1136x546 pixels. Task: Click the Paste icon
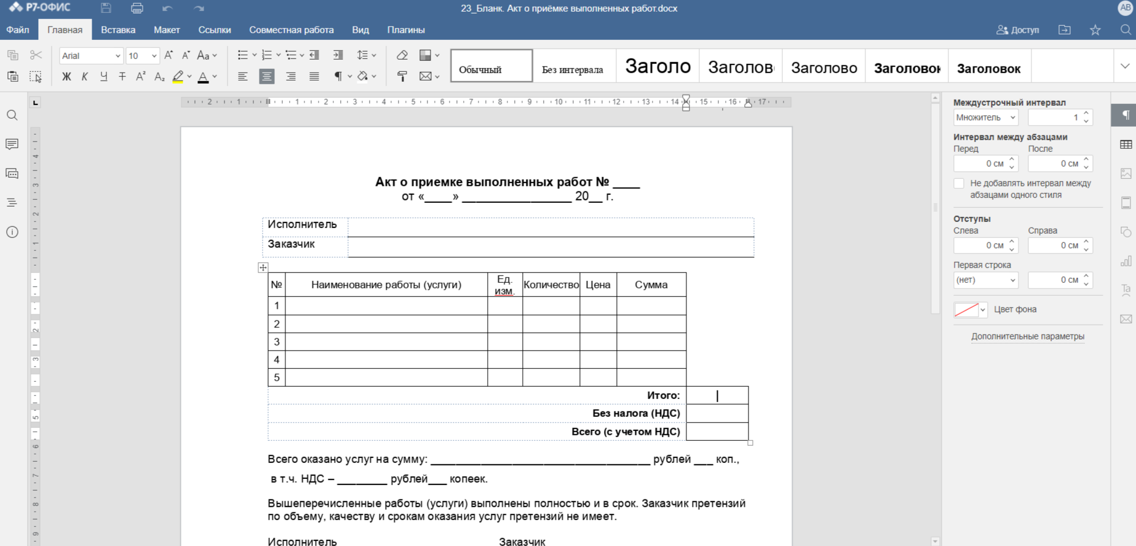12,76
